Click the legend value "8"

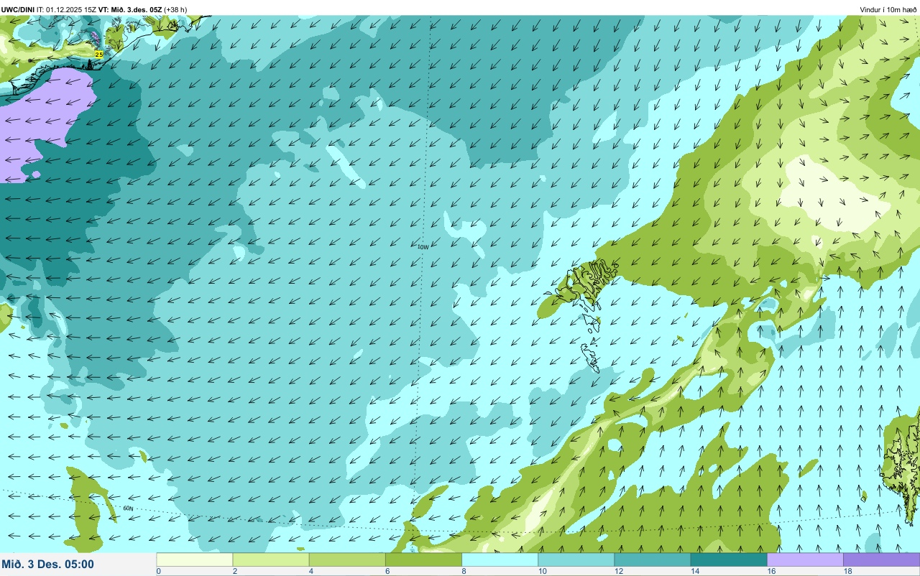(x=464, y=571)
